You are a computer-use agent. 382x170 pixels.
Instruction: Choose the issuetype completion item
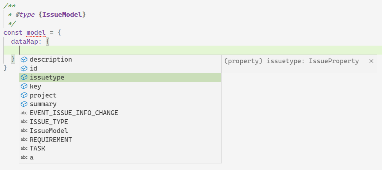tap(47, 78)
